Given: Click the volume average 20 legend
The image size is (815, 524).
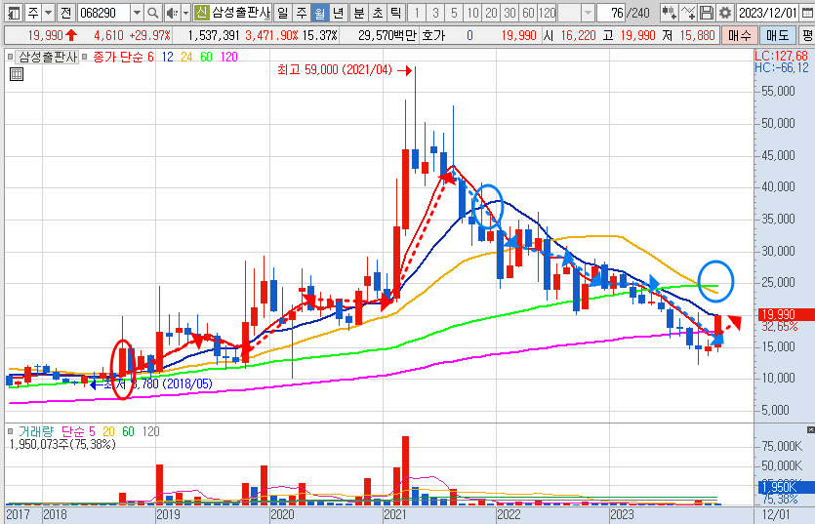Looking at the screenshot, I should pyautogui.click(x=108, y=431).
